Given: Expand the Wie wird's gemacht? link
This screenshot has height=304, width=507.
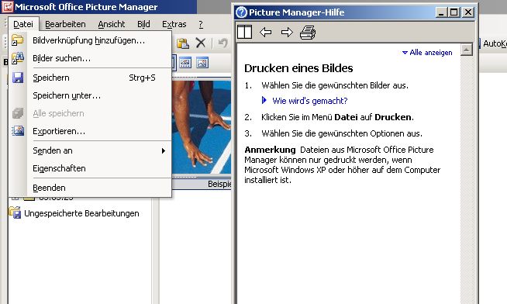Looking at the screenshot, I should (x=310, y=101).
